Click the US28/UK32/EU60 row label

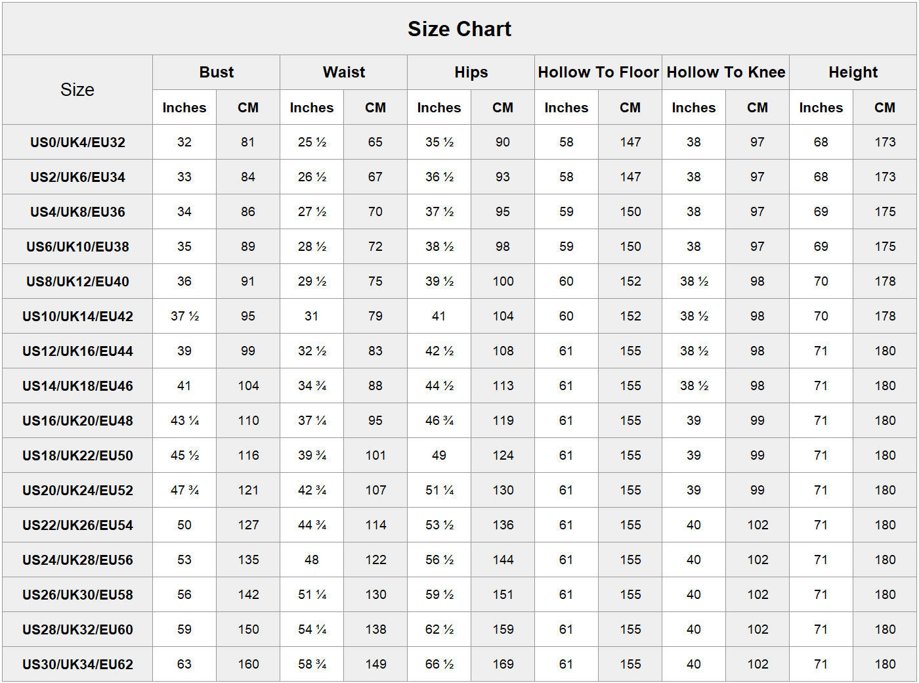click(77, 630)
